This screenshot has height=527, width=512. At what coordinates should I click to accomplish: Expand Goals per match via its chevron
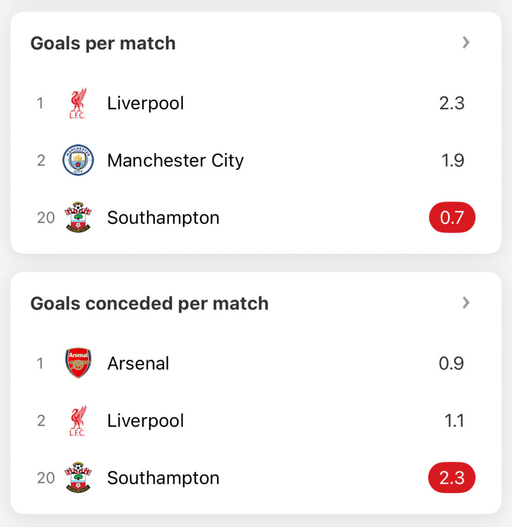coord(466,42)
